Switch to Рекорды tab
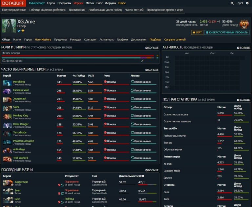Image resolution: width=252 pixels, height=207 pixels. click(x=75, y=40)
